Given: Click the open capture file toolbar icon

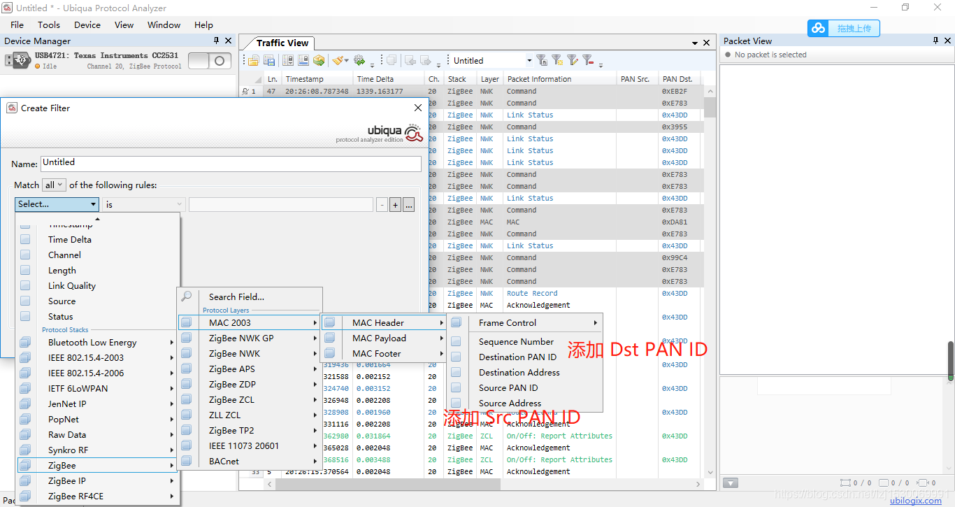Looking at the screenshot, I should click(253, 61).
